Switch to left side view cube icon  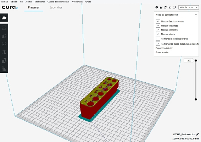click(170, 7)
